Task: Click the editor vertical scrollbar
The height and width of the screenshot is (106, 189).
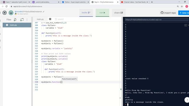Action: click(x=121, y=89)
